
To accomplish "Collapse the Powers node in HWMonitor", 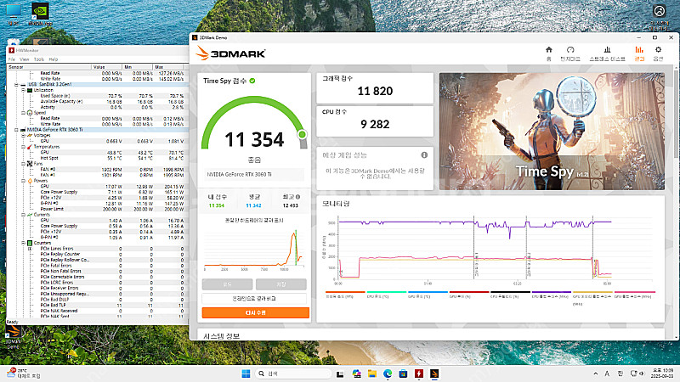I will [24, 181].
